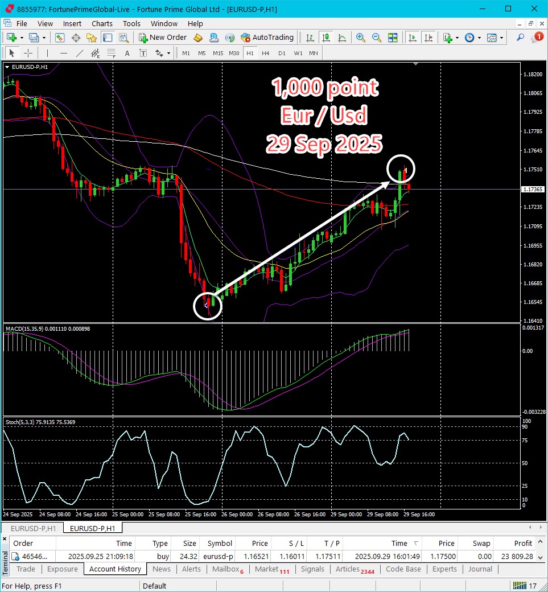Image resolution: width=548 pixels, height=592 pixels.
Task: Switch to the Trade terminal tab
Action: [26, 569]
